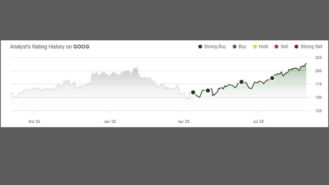
Task: Toggle the Strong Buy legend label
Action: click(x=215, y=47)
